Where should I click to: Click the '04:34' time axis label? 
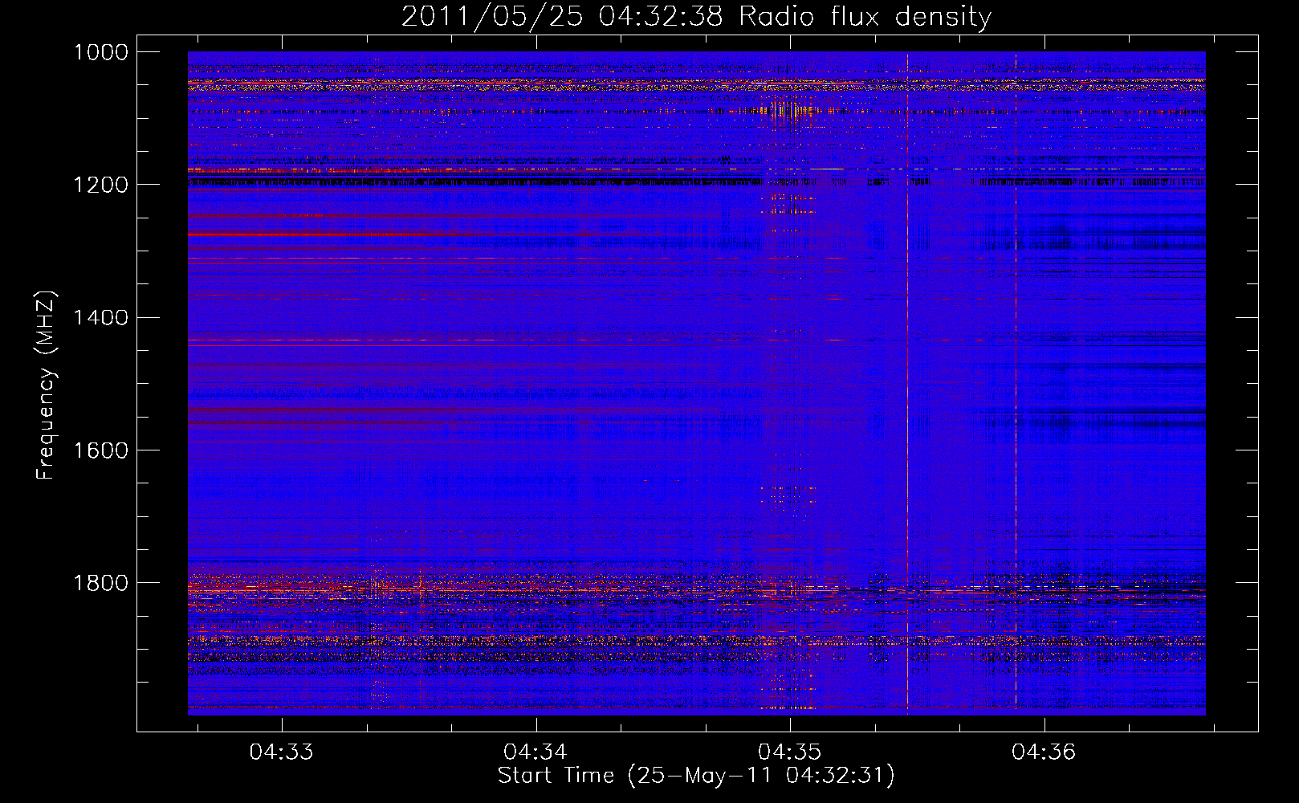pyautogui.click(x=535, y=752)
